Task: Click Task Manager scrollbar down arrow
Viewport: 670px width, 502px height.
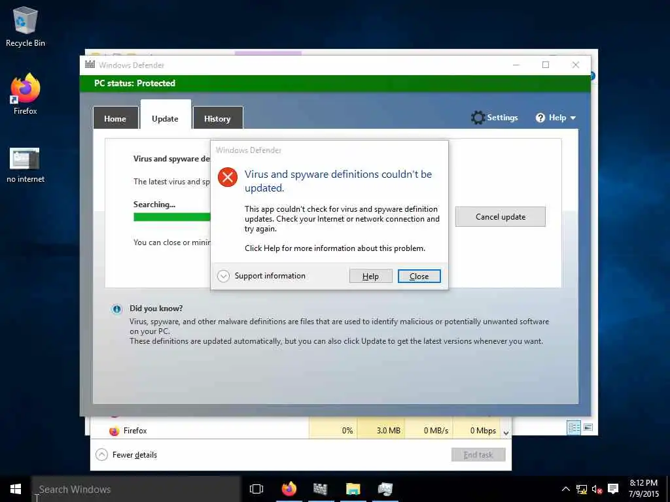Action: coord(506,433)
